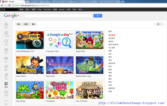The image size is (167, 106).
Task: Open the Profile icon in sidebar
Action: [x=6, y=33]
